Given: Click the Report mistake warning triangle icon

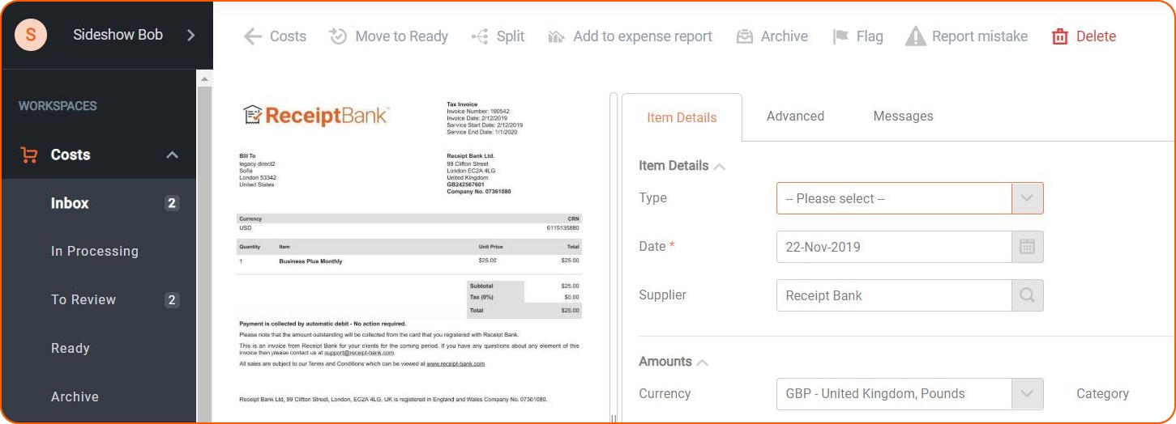Looking at the screenshot, I should [x=915, y=36].
